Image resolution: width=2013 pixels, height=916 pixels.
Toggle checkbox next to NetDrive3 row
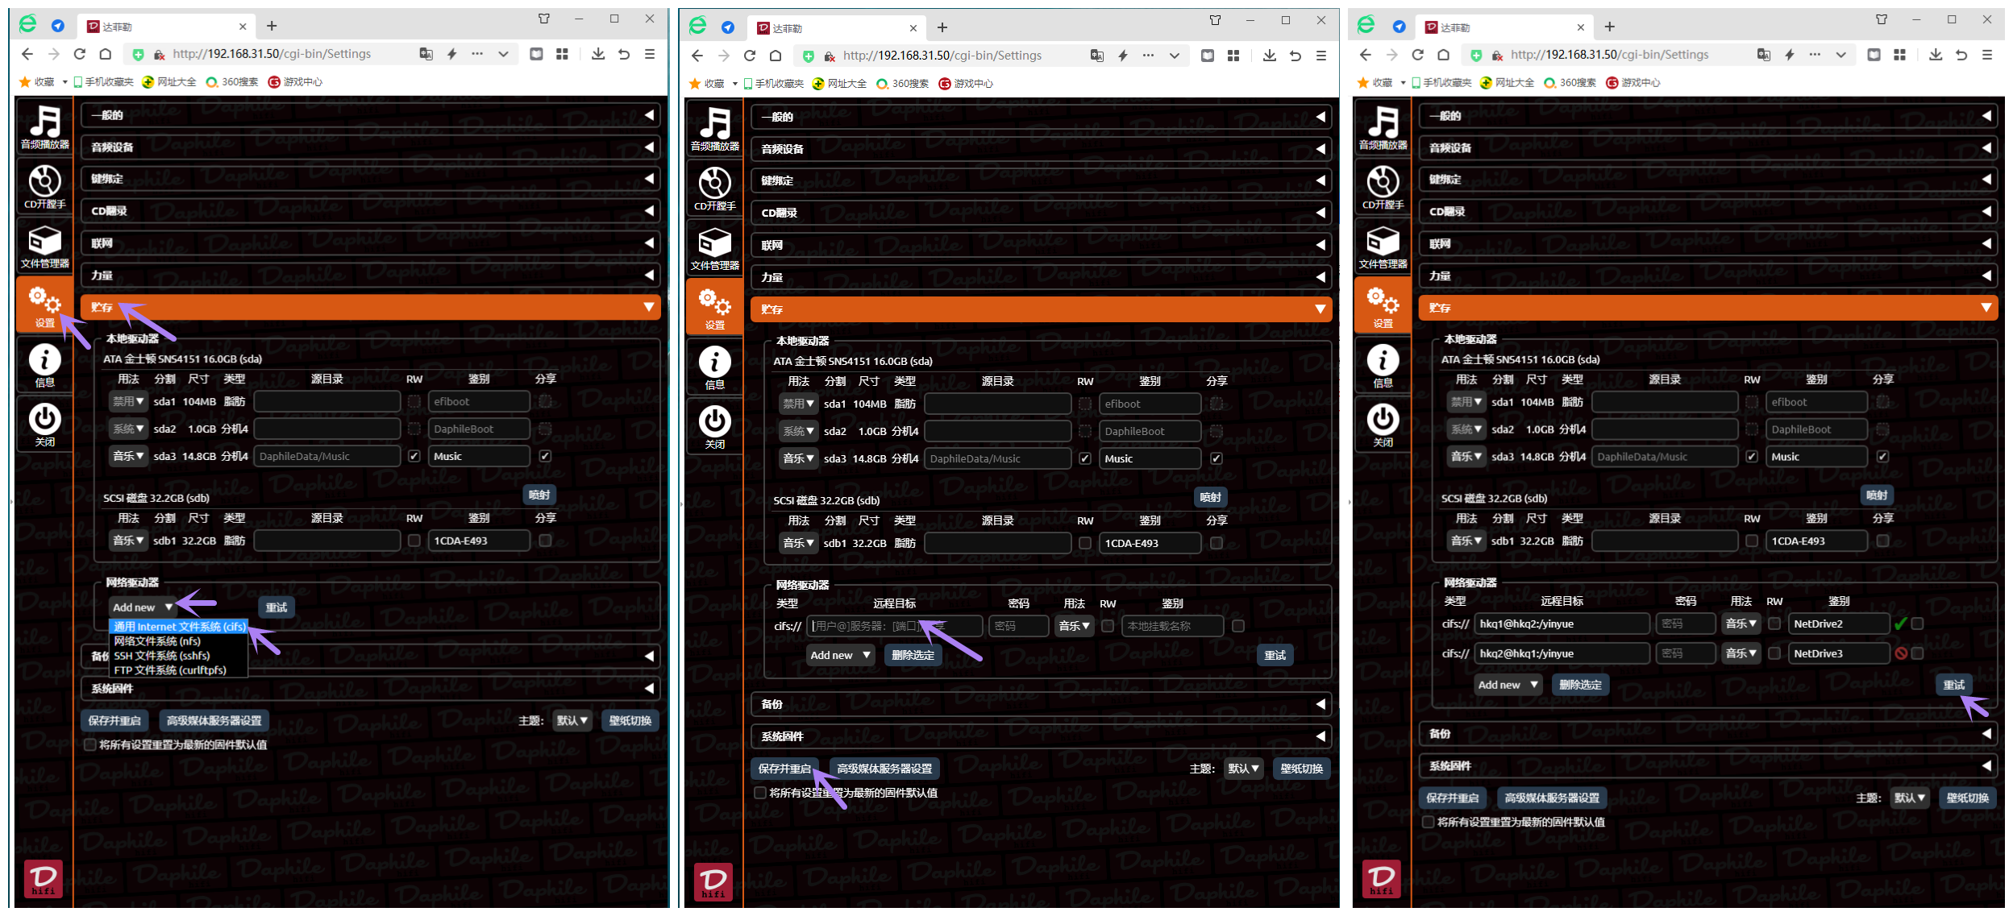1917,653
